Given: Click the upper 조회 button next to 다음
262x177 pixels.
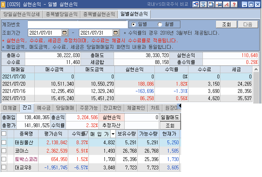Looking at the screenshot, I should click(x=227, y=24).
